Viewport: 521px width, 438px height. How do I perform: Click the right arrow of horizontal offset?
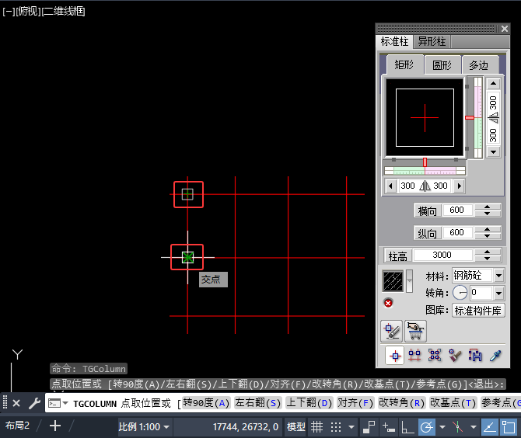(x=460, y=186)
